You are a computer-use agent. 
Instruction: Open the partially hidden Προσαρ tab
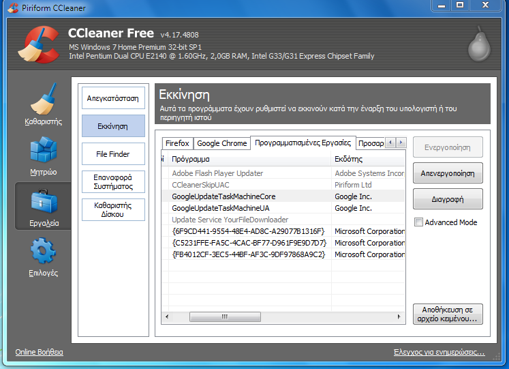(371, 143)
